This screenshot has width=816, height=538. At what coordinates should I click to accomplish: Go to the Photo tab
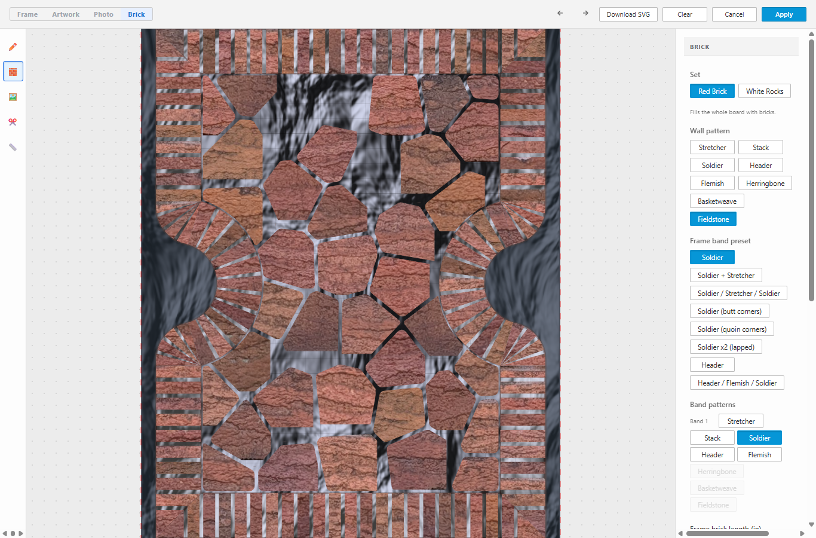click(103, 14)
